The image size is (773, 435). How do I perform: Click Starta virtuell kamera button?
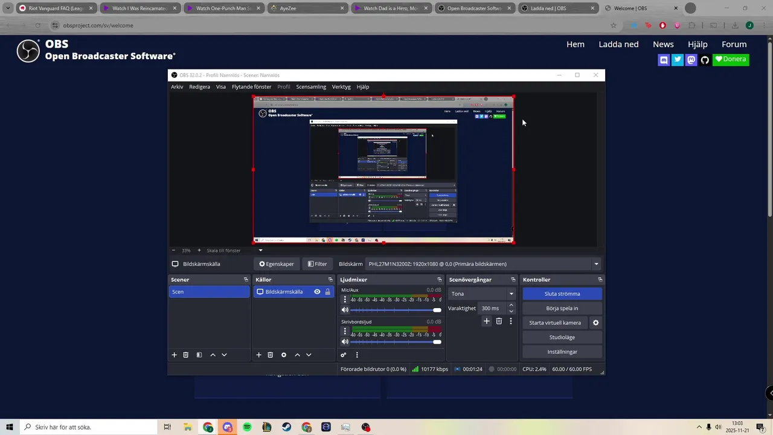(555, 323)
